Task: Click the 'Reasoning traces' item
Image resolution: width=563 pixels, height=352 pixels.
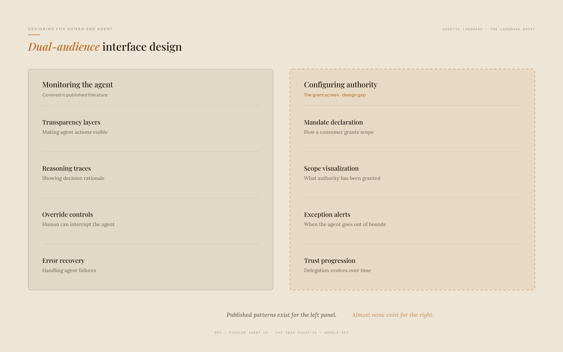Action: pos(66,168)
